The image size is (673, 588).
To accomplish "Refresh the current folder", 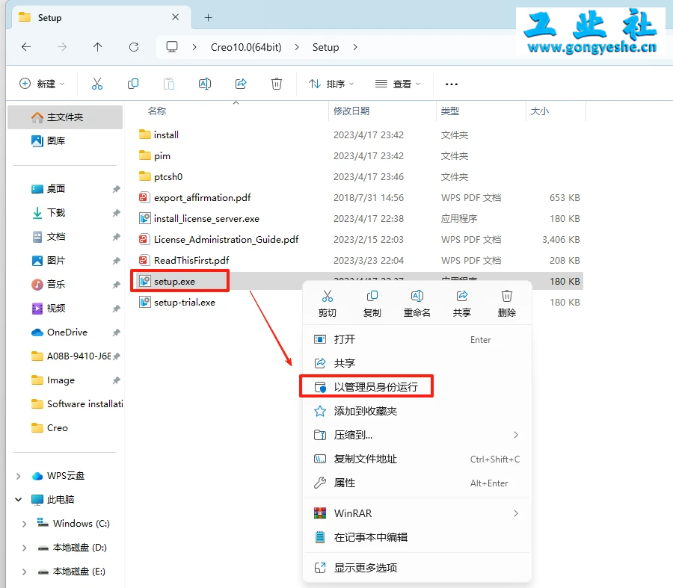I will tap(134, 47).
